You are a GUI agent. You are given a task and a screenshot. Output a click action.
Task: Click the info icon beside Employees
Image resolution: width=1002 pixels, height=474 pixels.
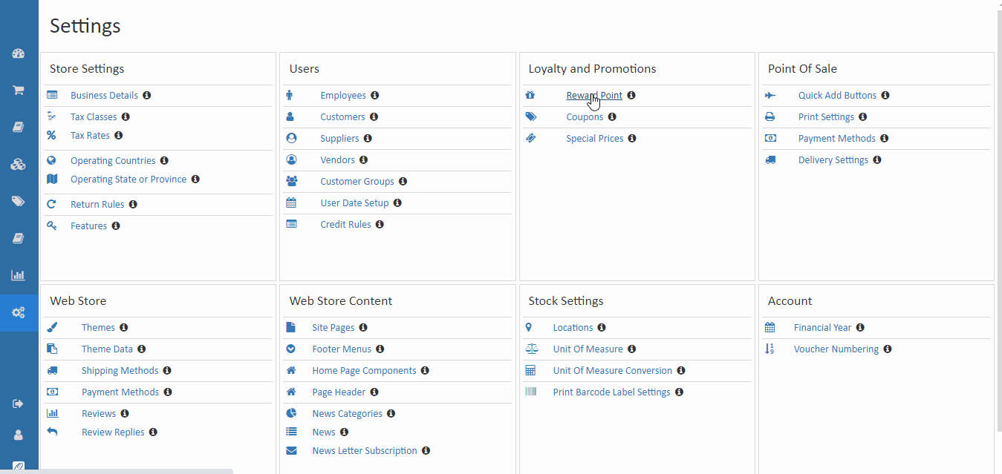coord(375,96)
